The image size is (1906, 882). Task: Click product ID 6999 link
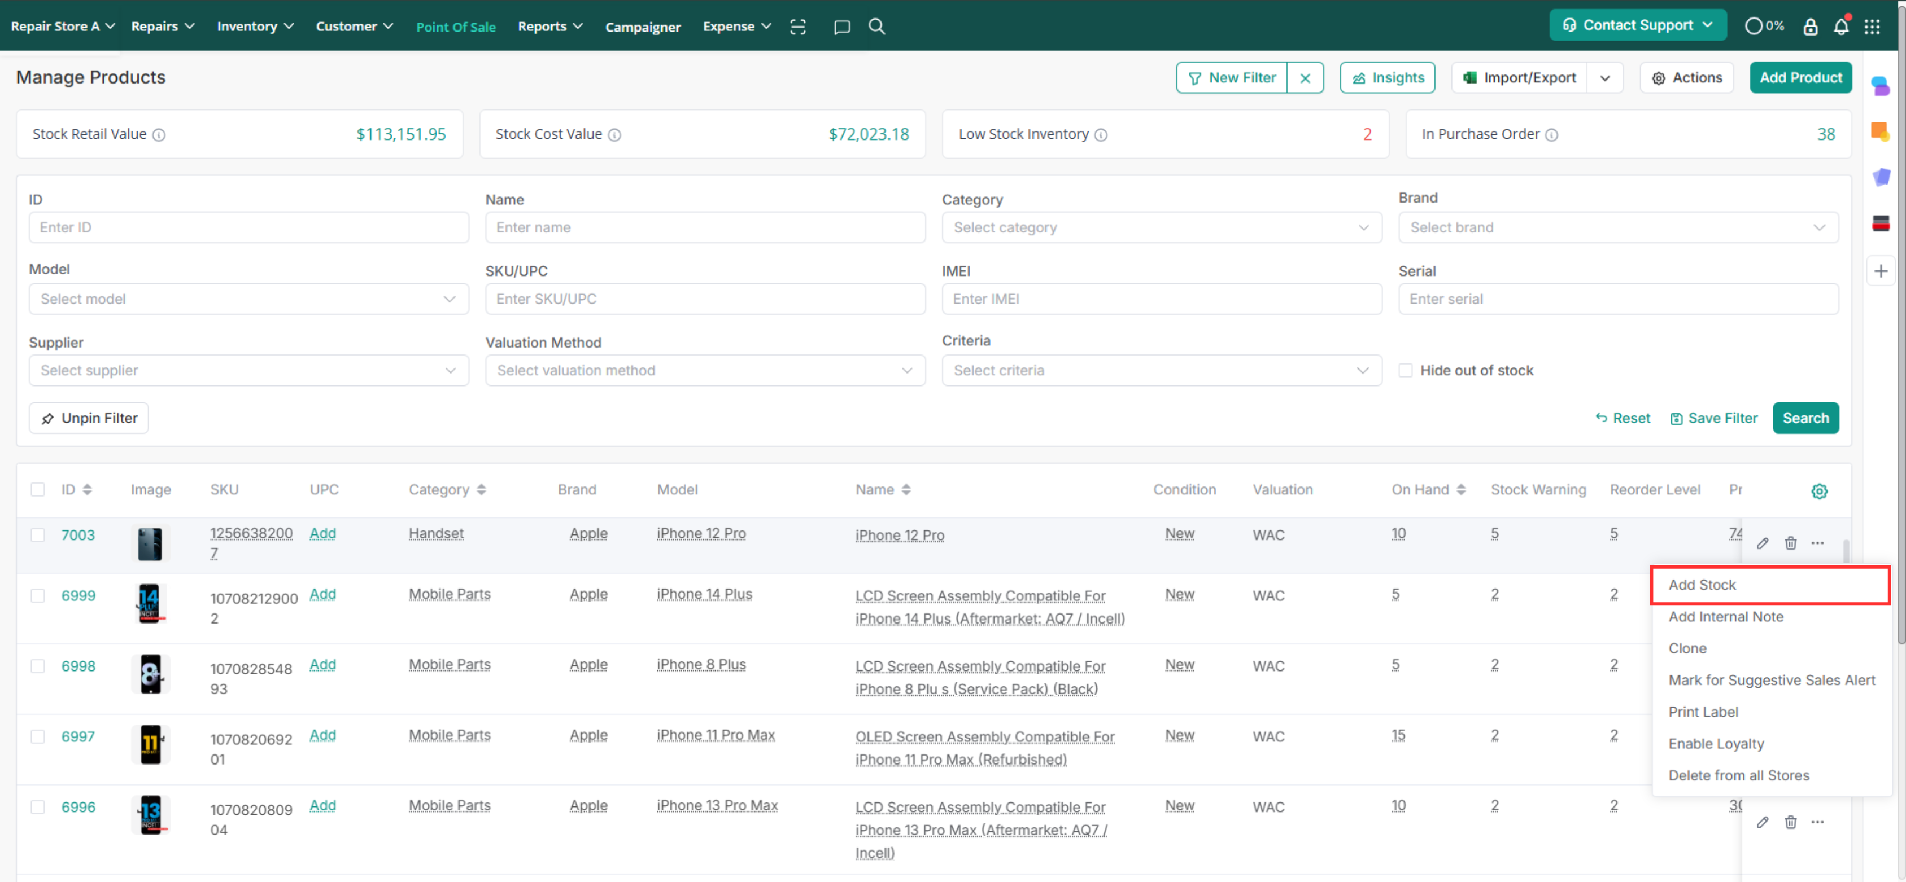tap(78, 596)
